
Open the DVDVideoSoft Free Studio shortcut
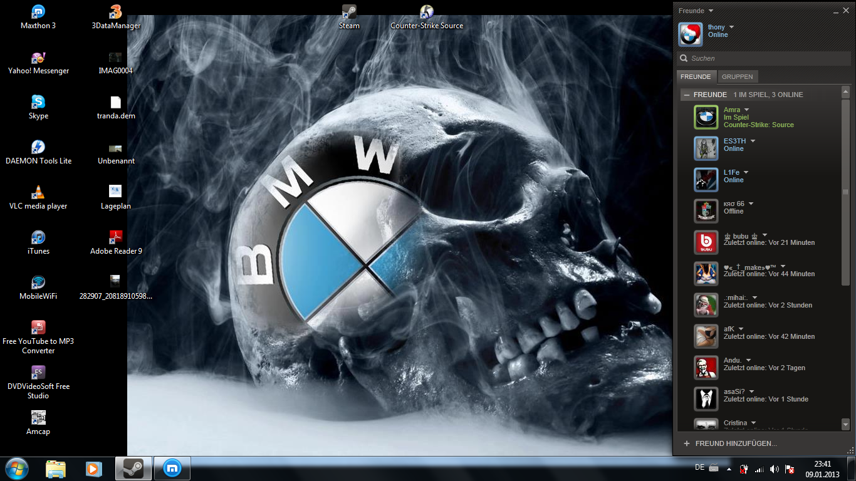pyautogui.click(x=38, y=382)
